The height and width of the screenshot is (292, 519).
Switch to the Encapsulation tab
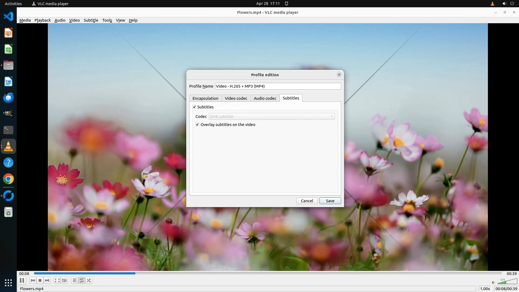(x=205, y=98)
